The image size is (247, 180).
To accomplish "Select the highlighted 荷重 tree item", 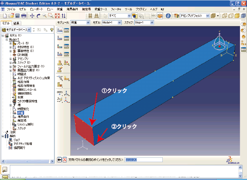I will (20, 113).
